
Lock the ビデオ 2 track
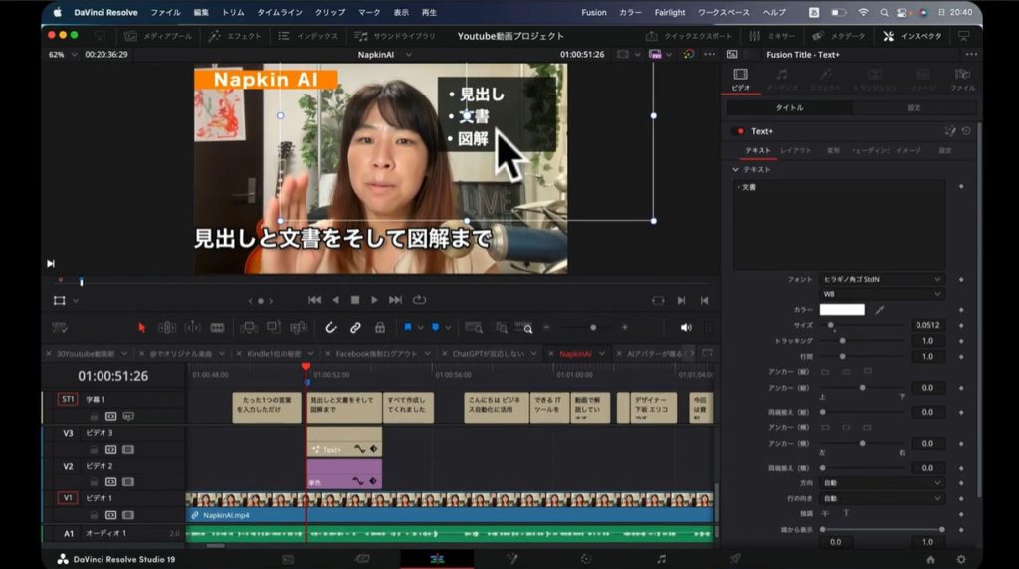point(95,481)
